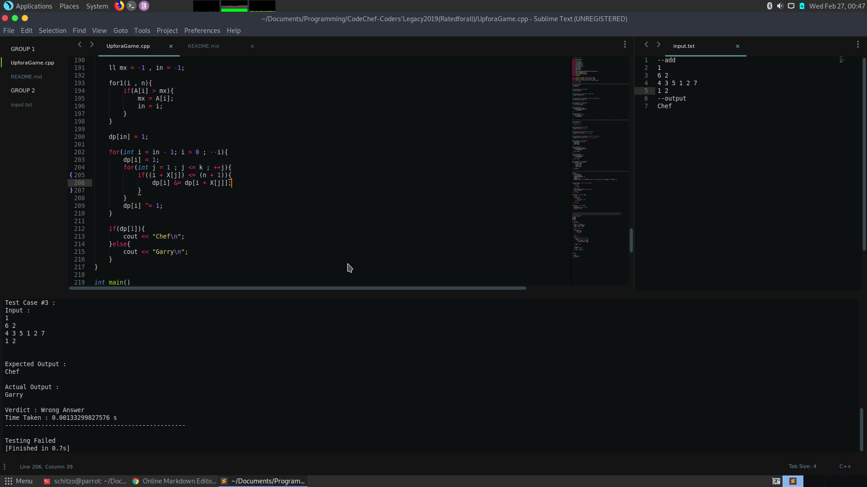The width and height of the screenshot is (867, 487).
Task: Click the fold marker at line 205
Action: (71, 175)
